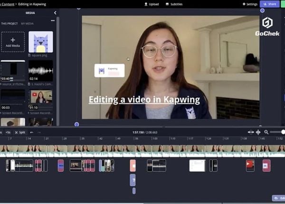Select the salmon pink clip above the T clip
The image size is (285, 204).
[133, 165]
